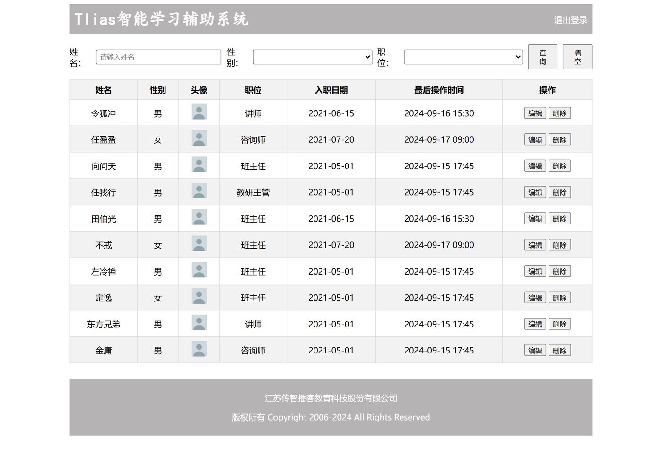Delete the 向问天 row
Screen dimensions: 662x465
[560, 166]
